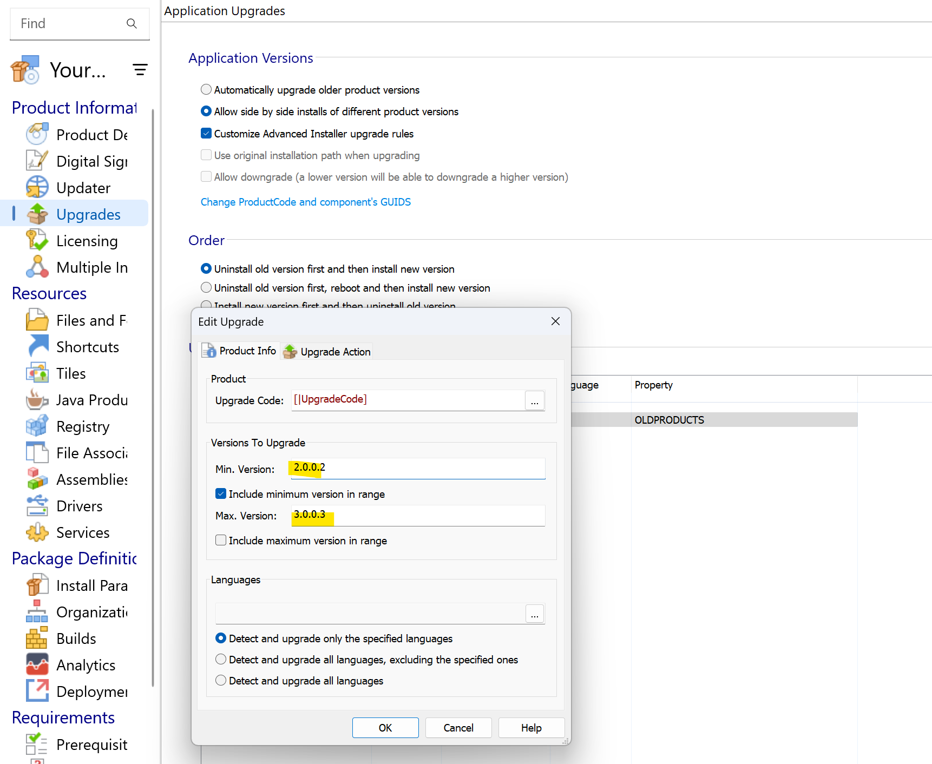
Task: Click Change ProductCode and component's GUIDS link
Action: 305,202
